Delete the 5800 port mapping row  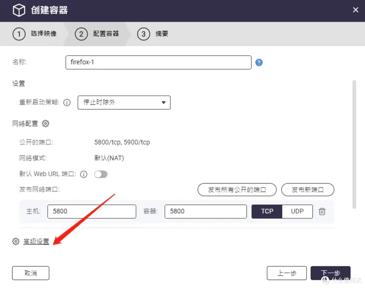(322, 211)
